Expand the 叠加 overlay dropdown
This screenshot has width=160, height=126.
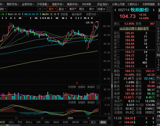tap(62, 9)
